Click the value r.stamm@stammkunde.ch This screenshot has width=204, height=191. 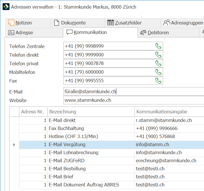point(164,121)
